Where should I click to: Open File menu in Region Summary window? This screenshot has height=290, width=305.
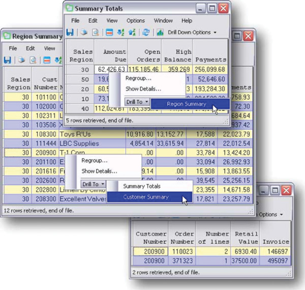(x=13, y=48)
